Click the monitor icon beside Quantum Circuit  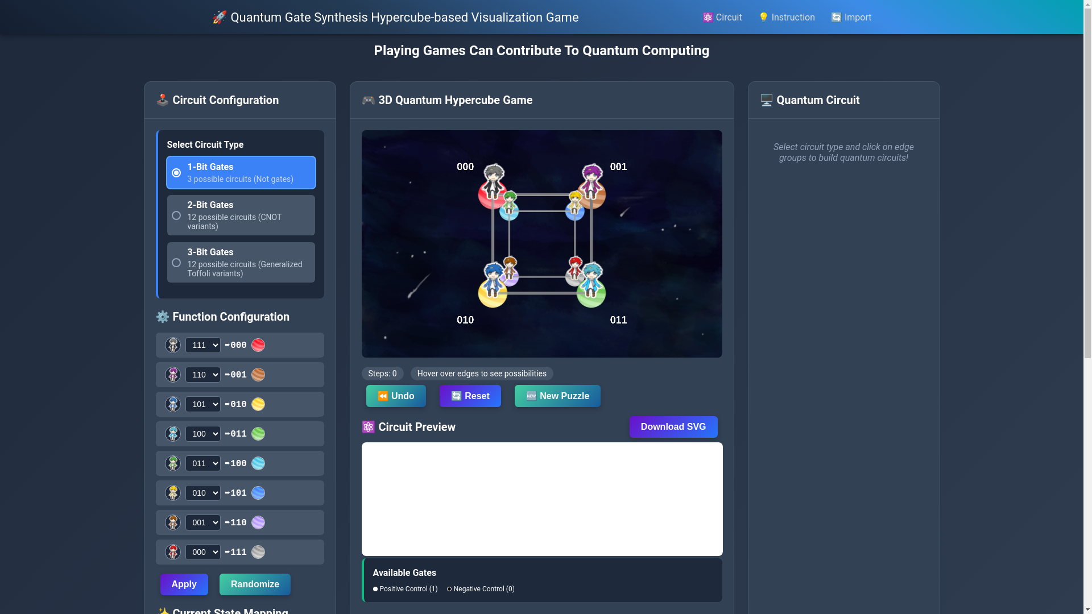point(767,100)
